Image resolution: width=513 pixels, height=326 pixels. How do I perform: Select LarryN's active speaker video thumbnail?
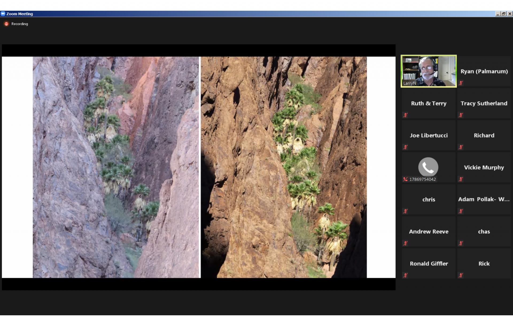pyautogui.click(x=429, y=71)
